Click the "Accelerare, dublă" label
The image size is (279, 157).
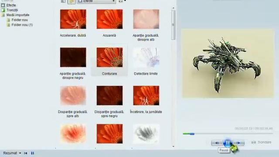point(73,35)
